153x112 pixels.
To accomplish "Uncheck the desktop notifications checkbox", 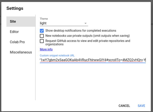I will click(x=42, y=31).
